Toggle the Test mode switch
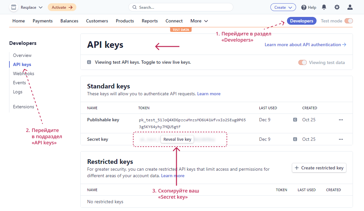 pyautogui.click(x=348, y=21)
